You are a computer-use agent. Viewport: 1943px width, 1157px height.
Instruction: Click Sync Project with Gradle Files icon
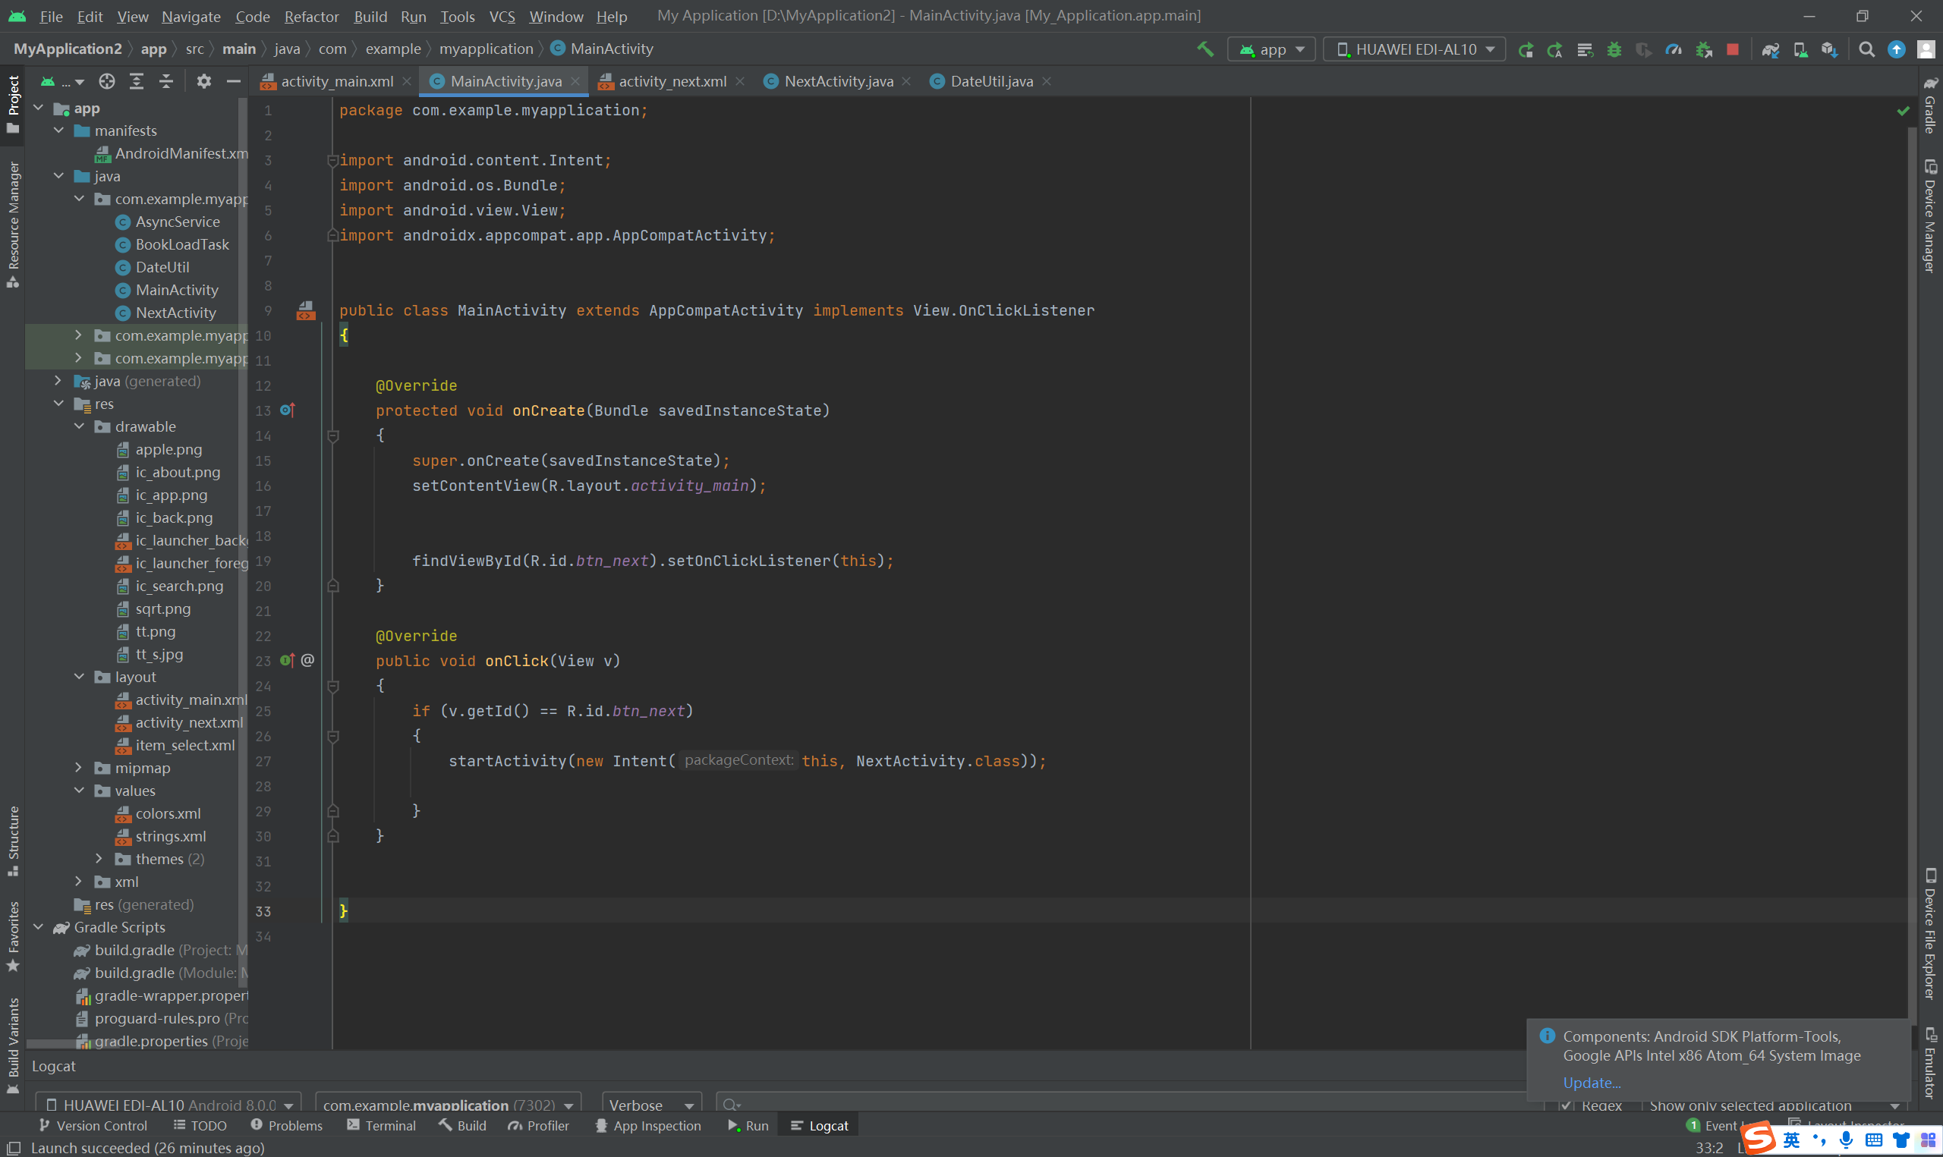[1770, 49]
